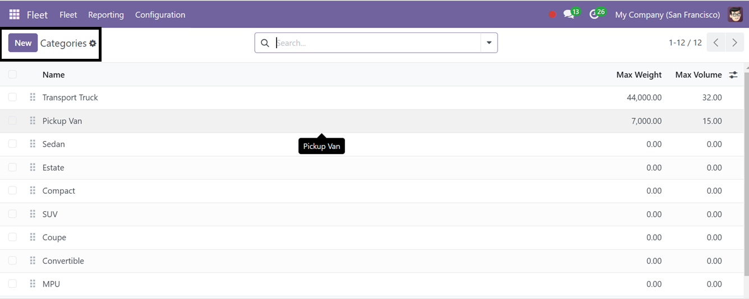Create a New category
Viewport: 749px width, 299px height.
coord(23,43)
